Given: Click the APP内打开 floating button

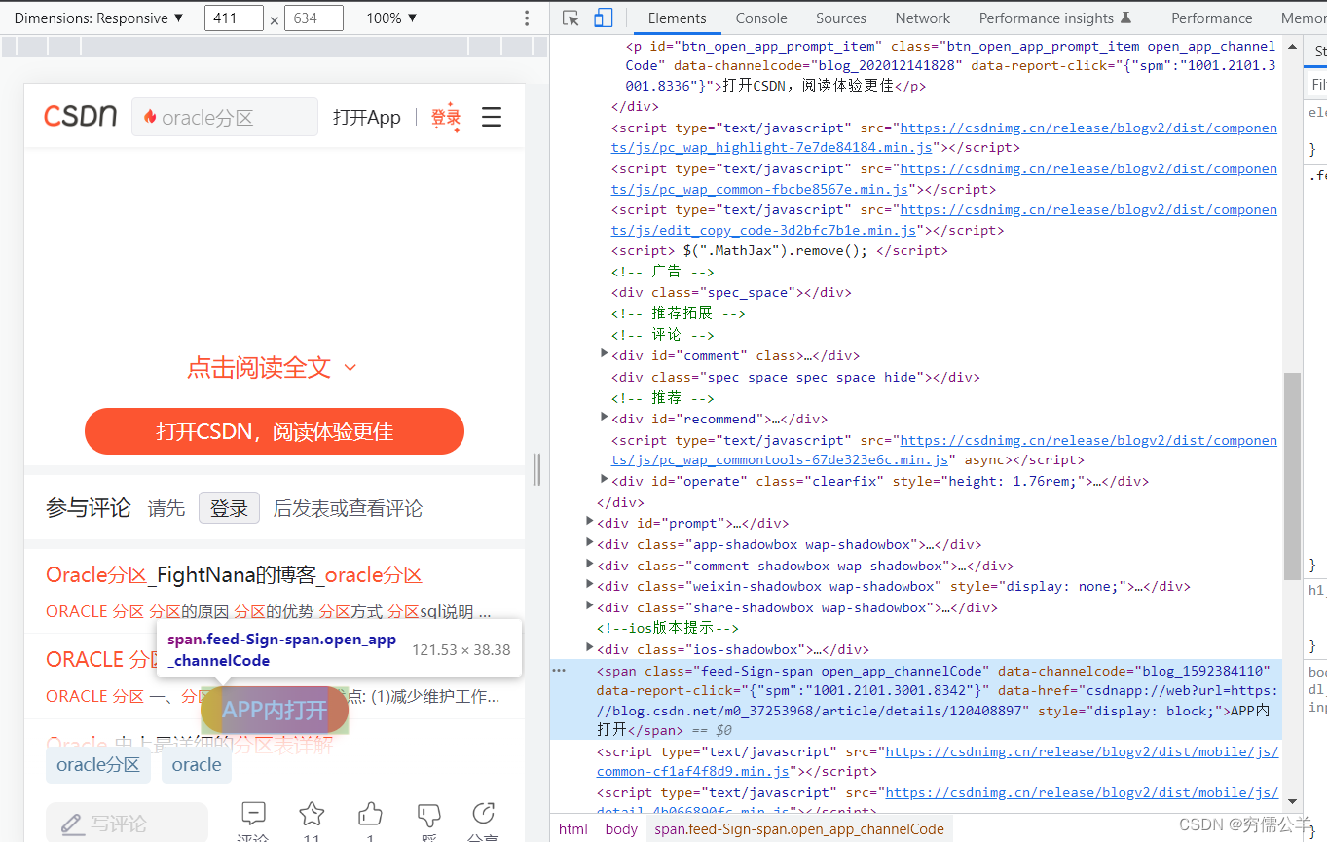Looking at the screenshot, I should 275,710.
